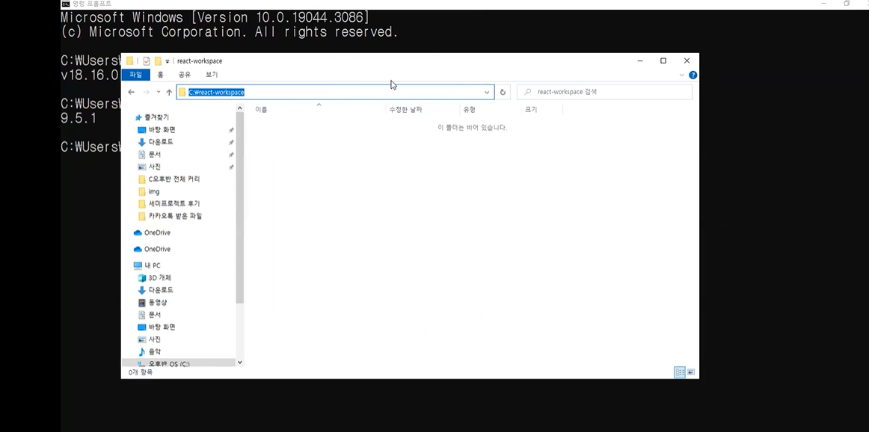869x432 pixels.
Task: Open the Customize Quick Access Toolbar dropdown arrow
Action: tap(168, 61)
